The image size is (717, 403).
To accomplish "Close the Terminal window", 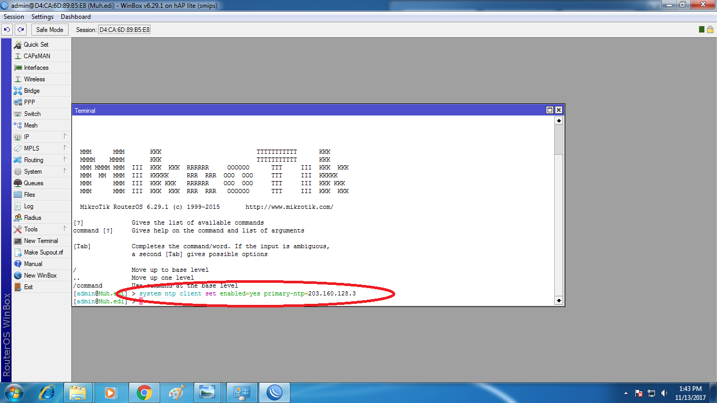I will [558, 110].
